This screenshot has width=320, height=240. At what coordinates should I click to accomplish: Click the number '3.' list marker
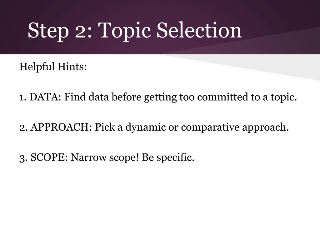point(23,158)
